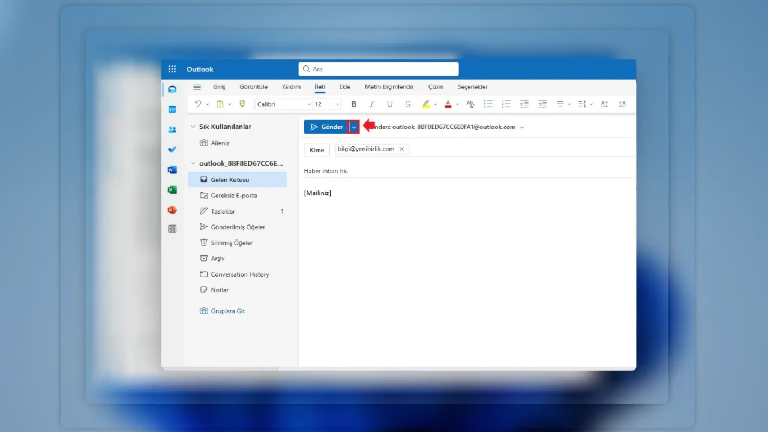Insert a bulleted list

(x=488, y=104)
